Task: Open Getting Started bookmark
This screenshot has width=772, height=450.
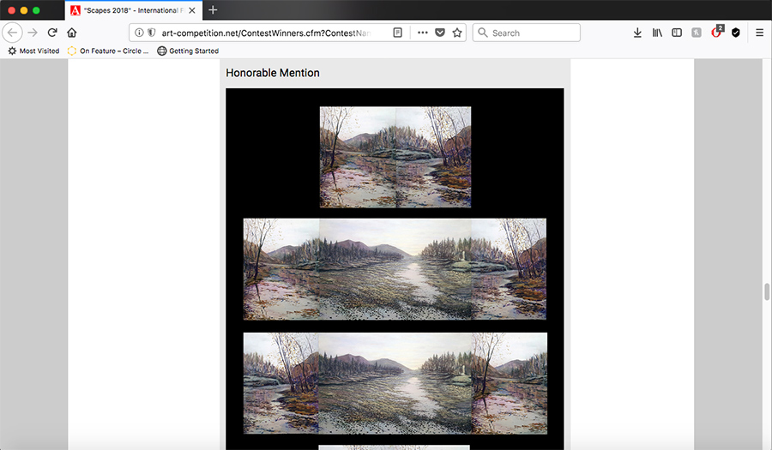Action: pos(188,51)
